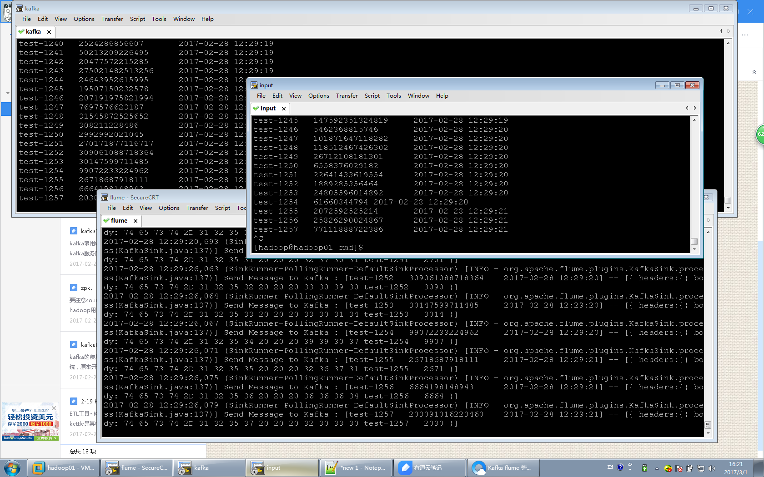Switch to kafka taskbar item

[209, 467]
